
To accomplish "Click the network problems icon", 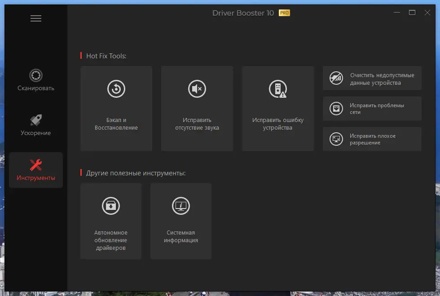I will [336, 109].
